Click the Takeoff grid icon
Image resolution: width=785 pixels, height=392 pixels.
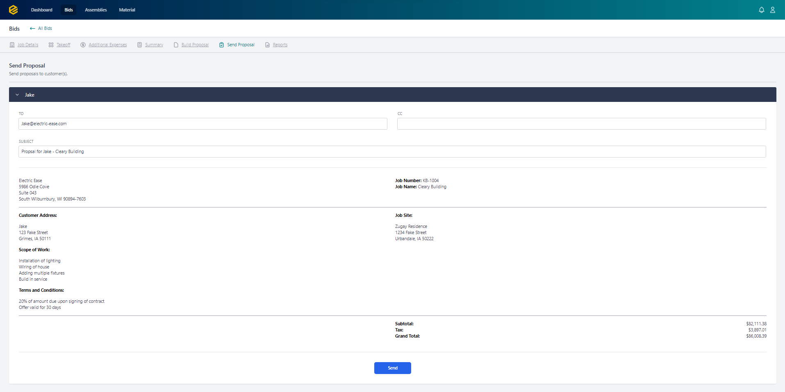51,45
